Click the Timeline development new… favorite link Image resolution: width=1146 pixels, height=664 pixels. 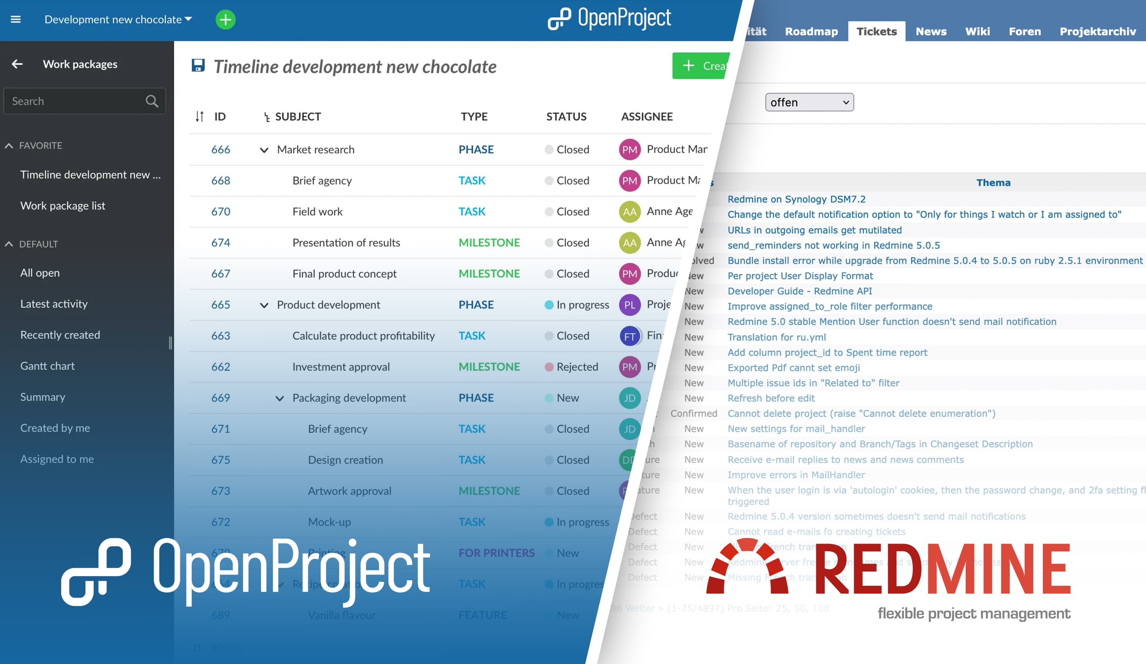(89, 174)
